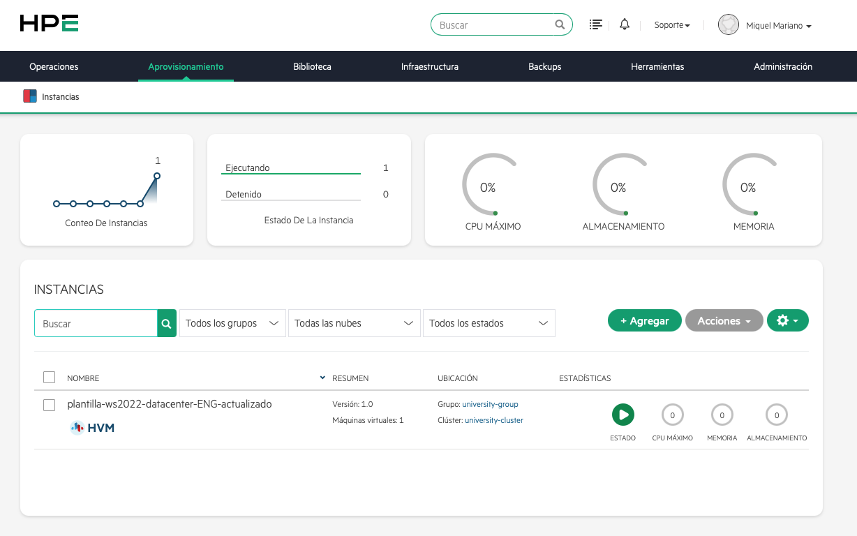Click the Conteo De Instancias chart
This screenshot has height=536, width=857.
click(x=107, y=188)
